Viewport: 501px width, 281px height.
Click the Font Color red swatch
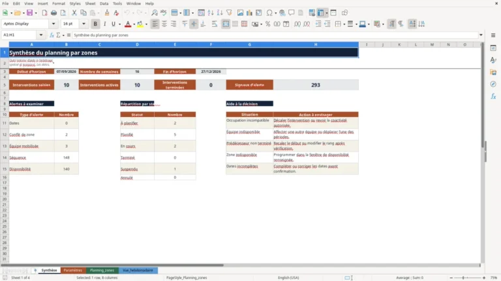point(128,24)
